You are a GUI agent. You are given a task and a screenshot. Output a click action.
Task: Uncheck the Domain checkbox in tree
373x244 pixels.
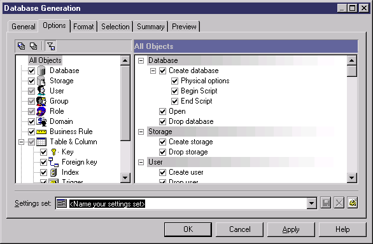click(31, 121)
